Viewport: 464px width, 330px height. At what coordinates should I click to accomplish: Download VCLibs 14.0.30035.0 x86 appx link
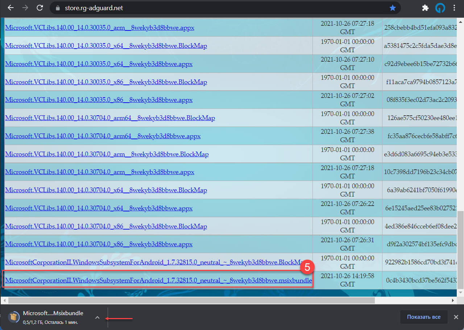(99, 100)
